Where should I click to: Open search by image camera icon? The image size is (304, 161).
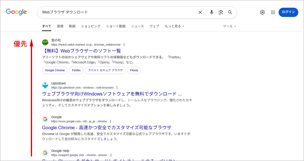tap(221, 12)
